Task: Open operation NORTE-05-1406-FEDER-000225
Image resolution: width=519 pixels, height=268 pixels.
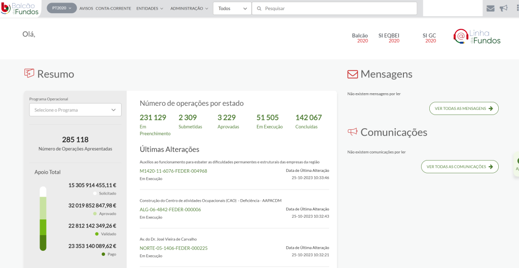Action: pyautogui.click(x=173, y=248)
